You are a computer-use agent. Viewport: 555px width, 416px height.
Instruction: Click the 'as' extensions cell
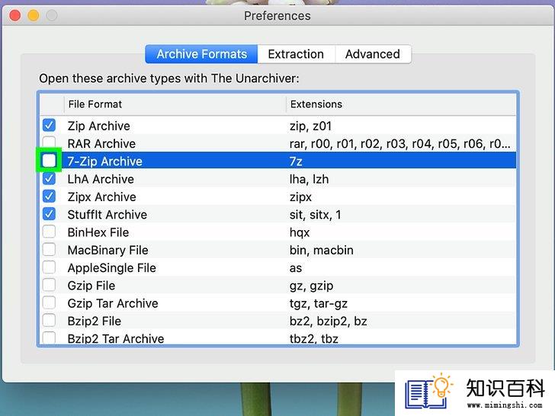pos(296,267)
